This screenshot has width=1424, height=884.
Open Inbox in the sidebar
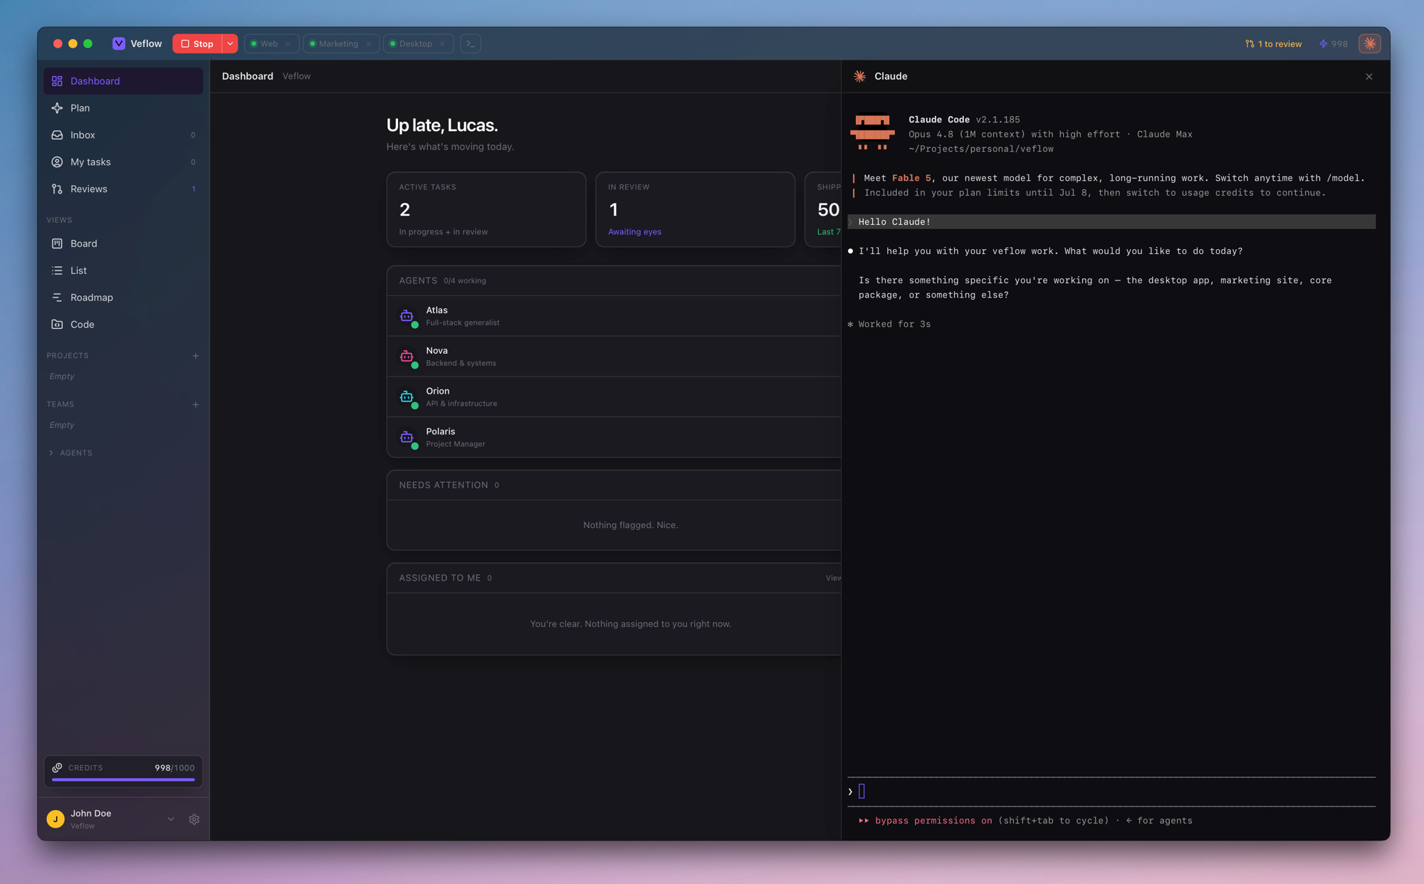tap(123, 135)
